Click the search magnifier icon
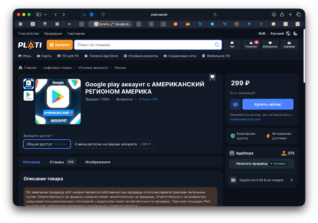The image size is (318, 223). tap(217, 45)
